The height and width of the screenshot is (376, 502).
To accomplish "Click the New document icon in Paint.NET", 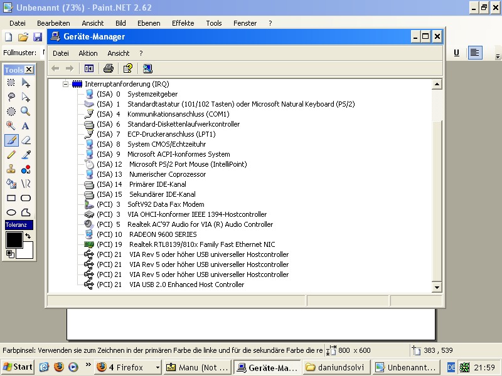I will 9,37.
